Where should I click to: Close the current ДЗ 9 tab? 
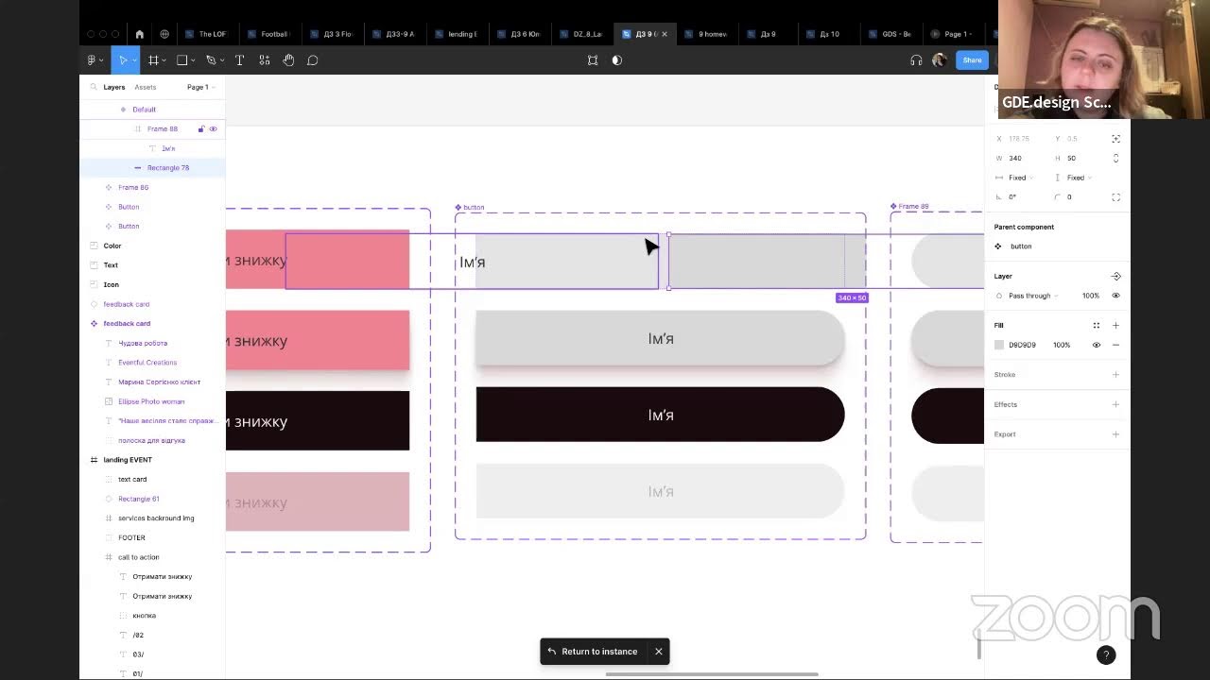click(x=664, y=34)
